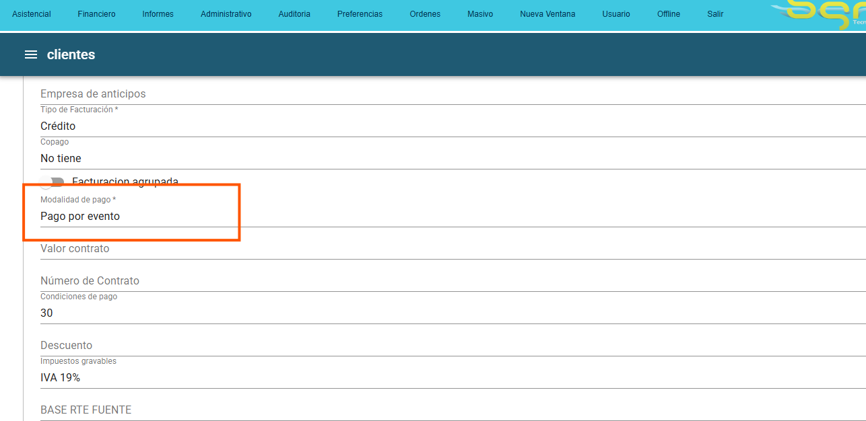This screenshot has height=421, width=866.
Task: Toggle the Facturacion agrupada switch
Action: pos(53,182)
